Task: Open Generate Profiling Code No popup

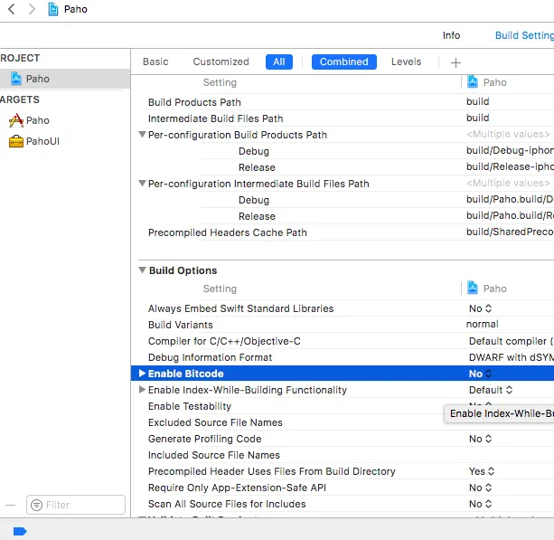Action: 480,439
